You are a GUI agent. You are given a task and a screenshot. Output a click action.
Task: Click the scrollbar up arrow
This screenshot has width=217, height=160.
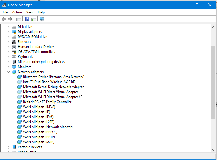[x=213, y=27]
